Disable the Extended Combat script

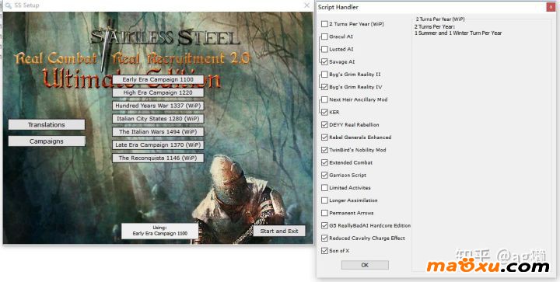click(x=324, y=162)
